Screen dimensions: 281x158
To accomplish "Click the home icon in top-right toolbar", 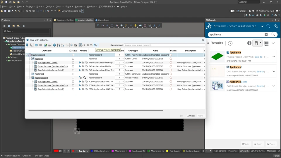I will [250, 11].
